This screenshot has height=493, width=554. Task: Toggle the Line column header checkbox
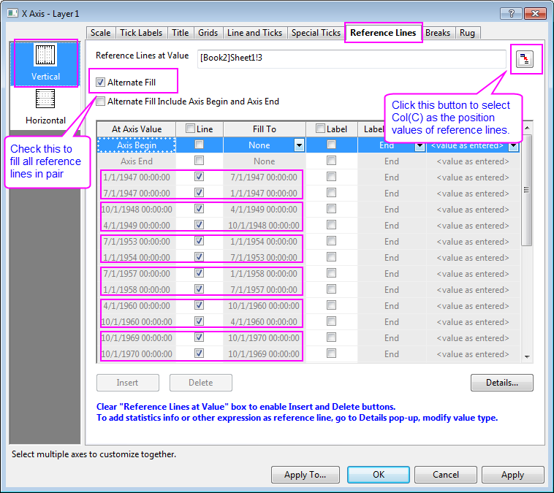coord(191,129)
